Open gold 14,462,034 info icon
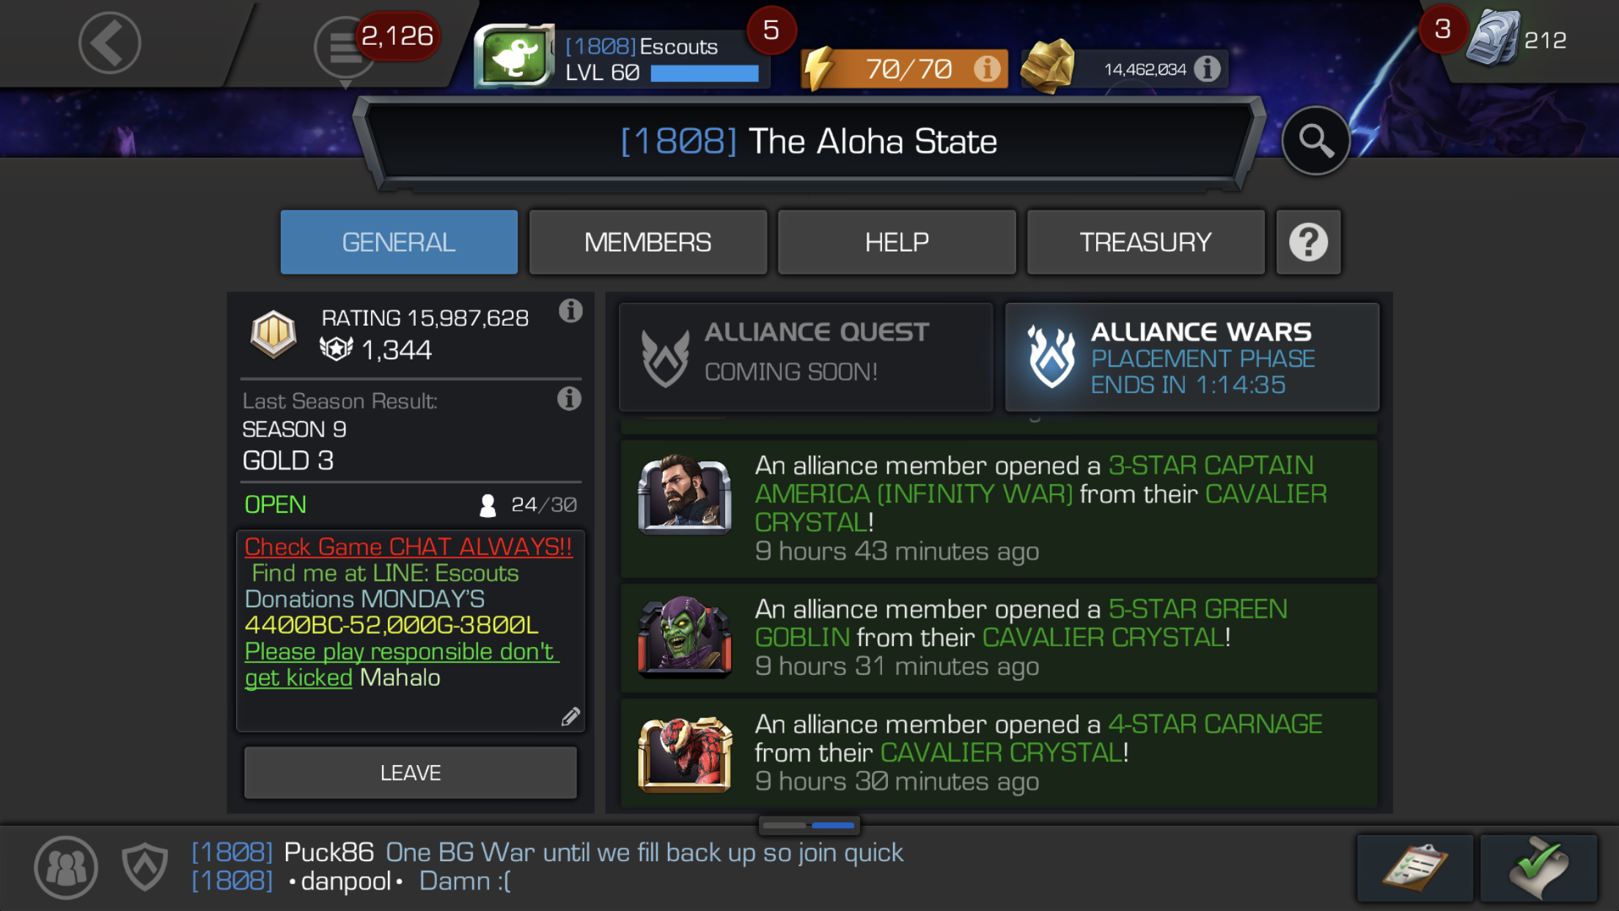The height and width of the screenshot is (911, 1619). click(1207, 69)
